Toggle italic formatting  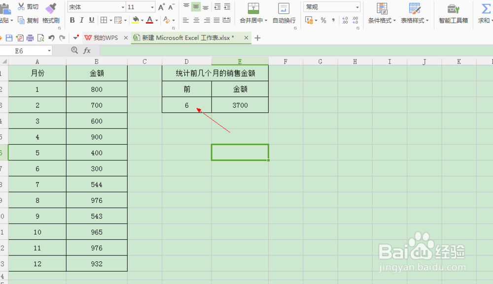tap(82, 20)
